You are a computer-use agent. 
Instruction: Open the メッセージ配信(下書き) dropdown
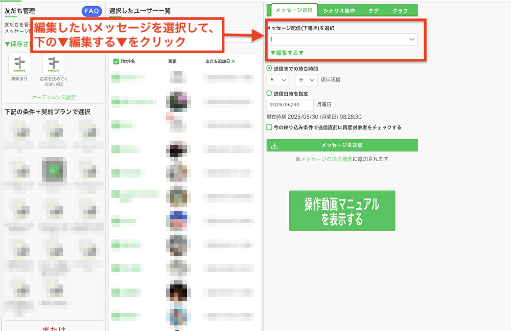342,39
